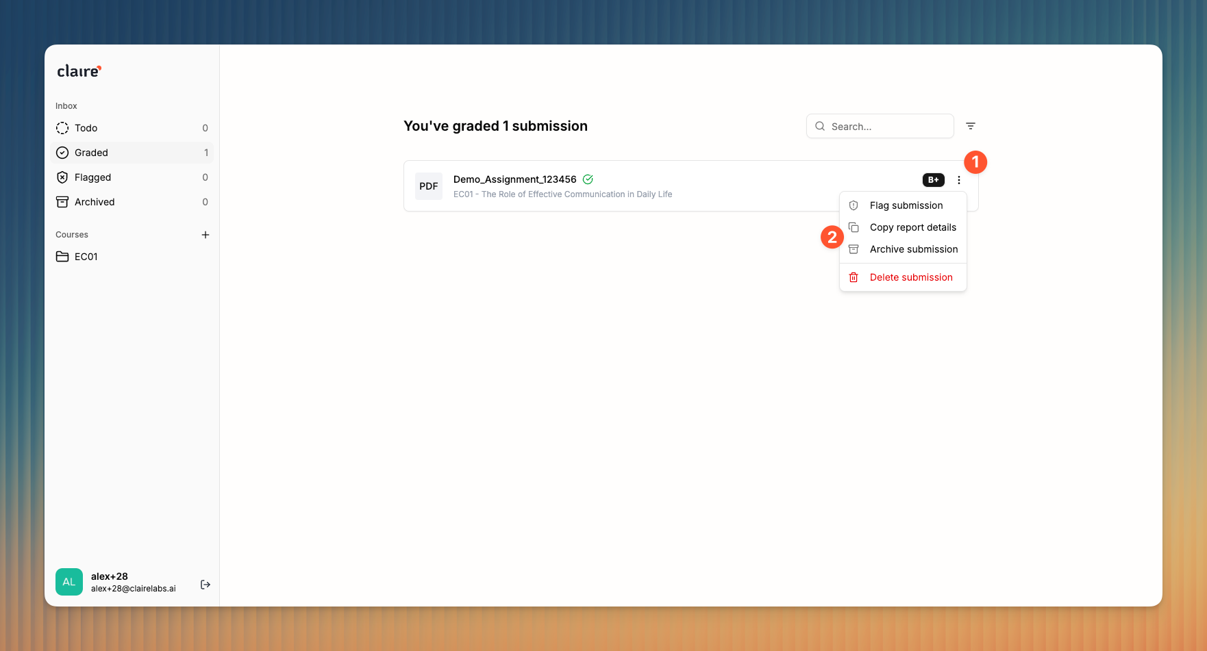Select Copy report details
Screen dimensions: 1207x651
click(x=903, y=227)
